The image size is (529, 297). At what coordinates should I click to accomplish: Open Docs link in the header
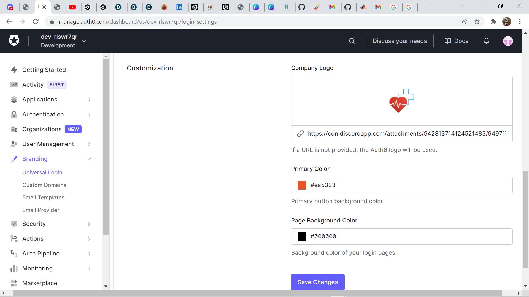[x=456, y=41]
